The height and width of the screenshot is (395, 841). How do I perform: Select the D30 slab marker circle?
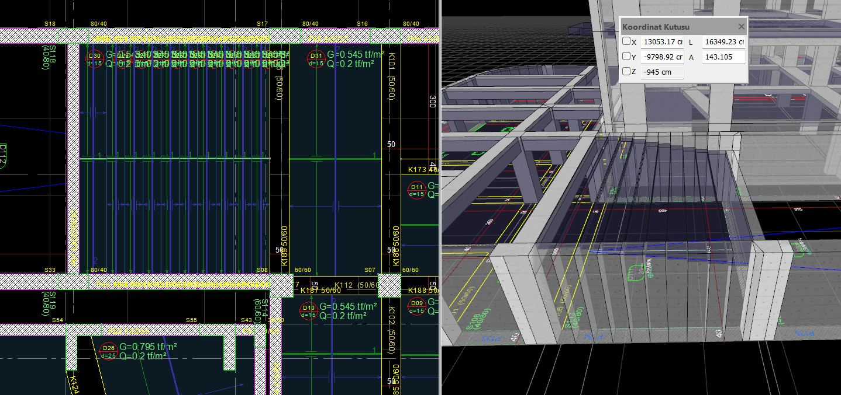tap(94, 59)
